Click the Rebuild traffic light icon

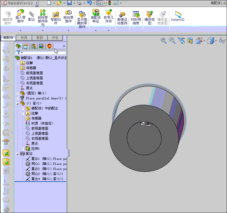[x=110, y=3]
